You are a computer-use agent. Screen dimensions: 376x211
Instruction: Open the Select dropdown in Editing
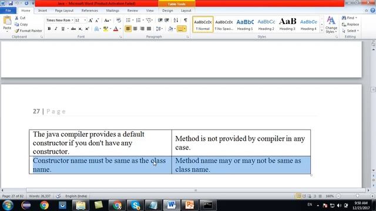pyautogui.click(x=350, y=31)
